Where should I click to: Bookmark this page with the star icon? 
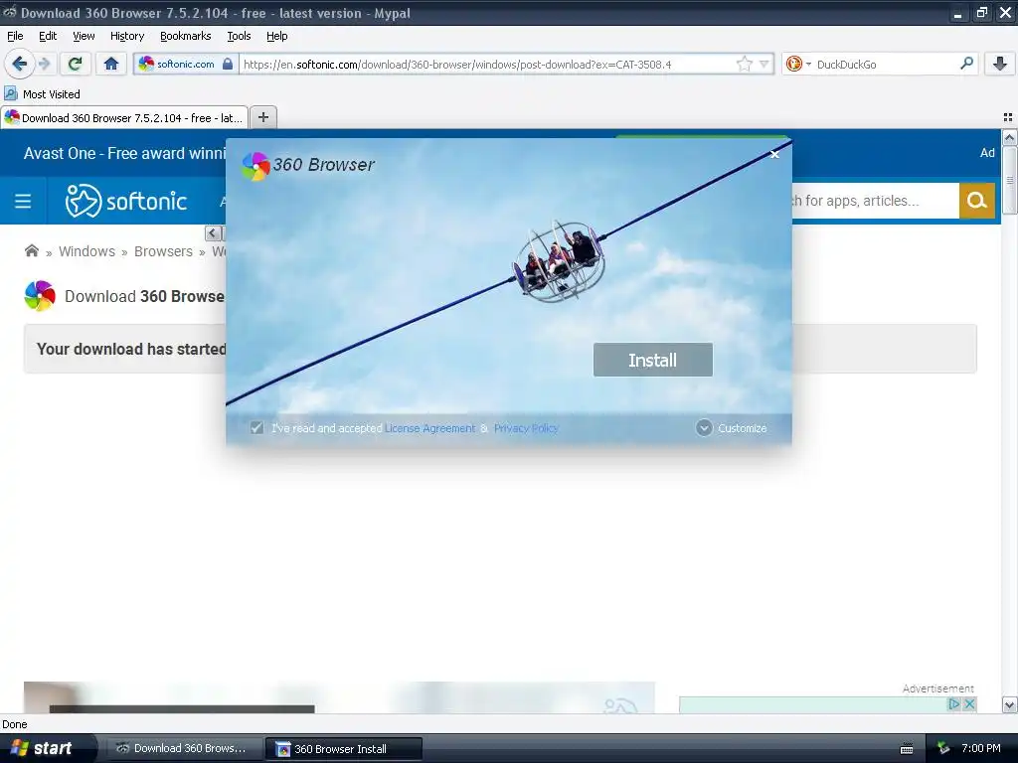tap(744, 64)
